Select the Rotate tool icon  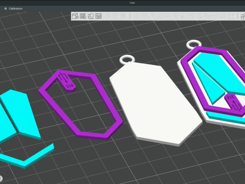click(144, 16)
